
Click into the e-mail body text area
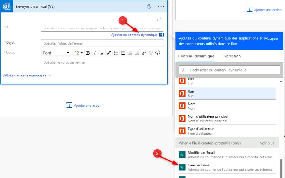click(x=102, y=62)
